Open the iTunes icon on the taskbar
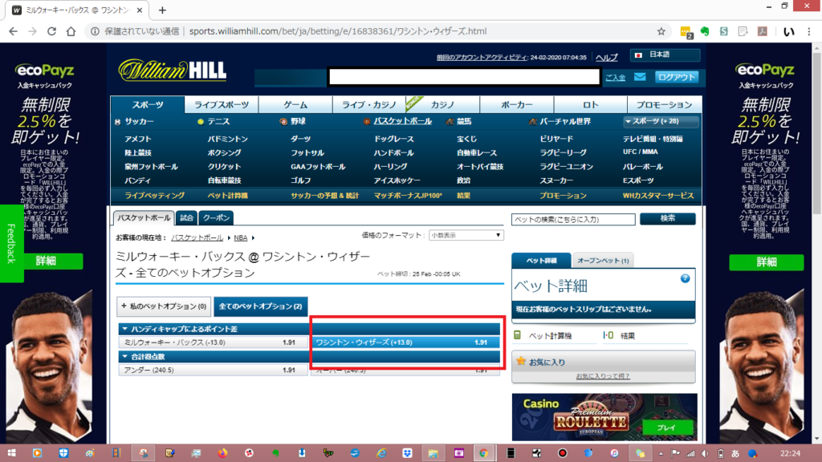The width and height of the screenshot is (822, 462). 614,453
